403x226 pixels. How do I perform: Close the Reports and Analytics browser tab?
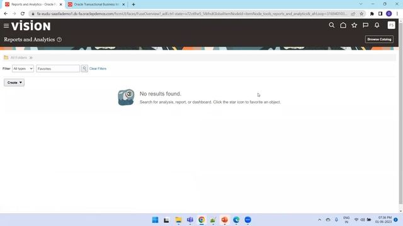(61, 4)
